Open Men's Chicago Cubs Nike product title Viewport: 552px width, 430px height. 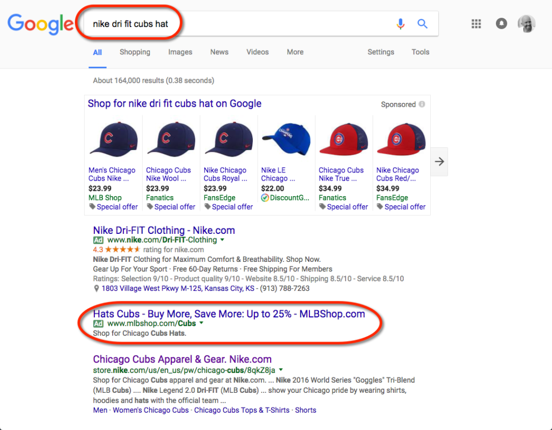112,174
